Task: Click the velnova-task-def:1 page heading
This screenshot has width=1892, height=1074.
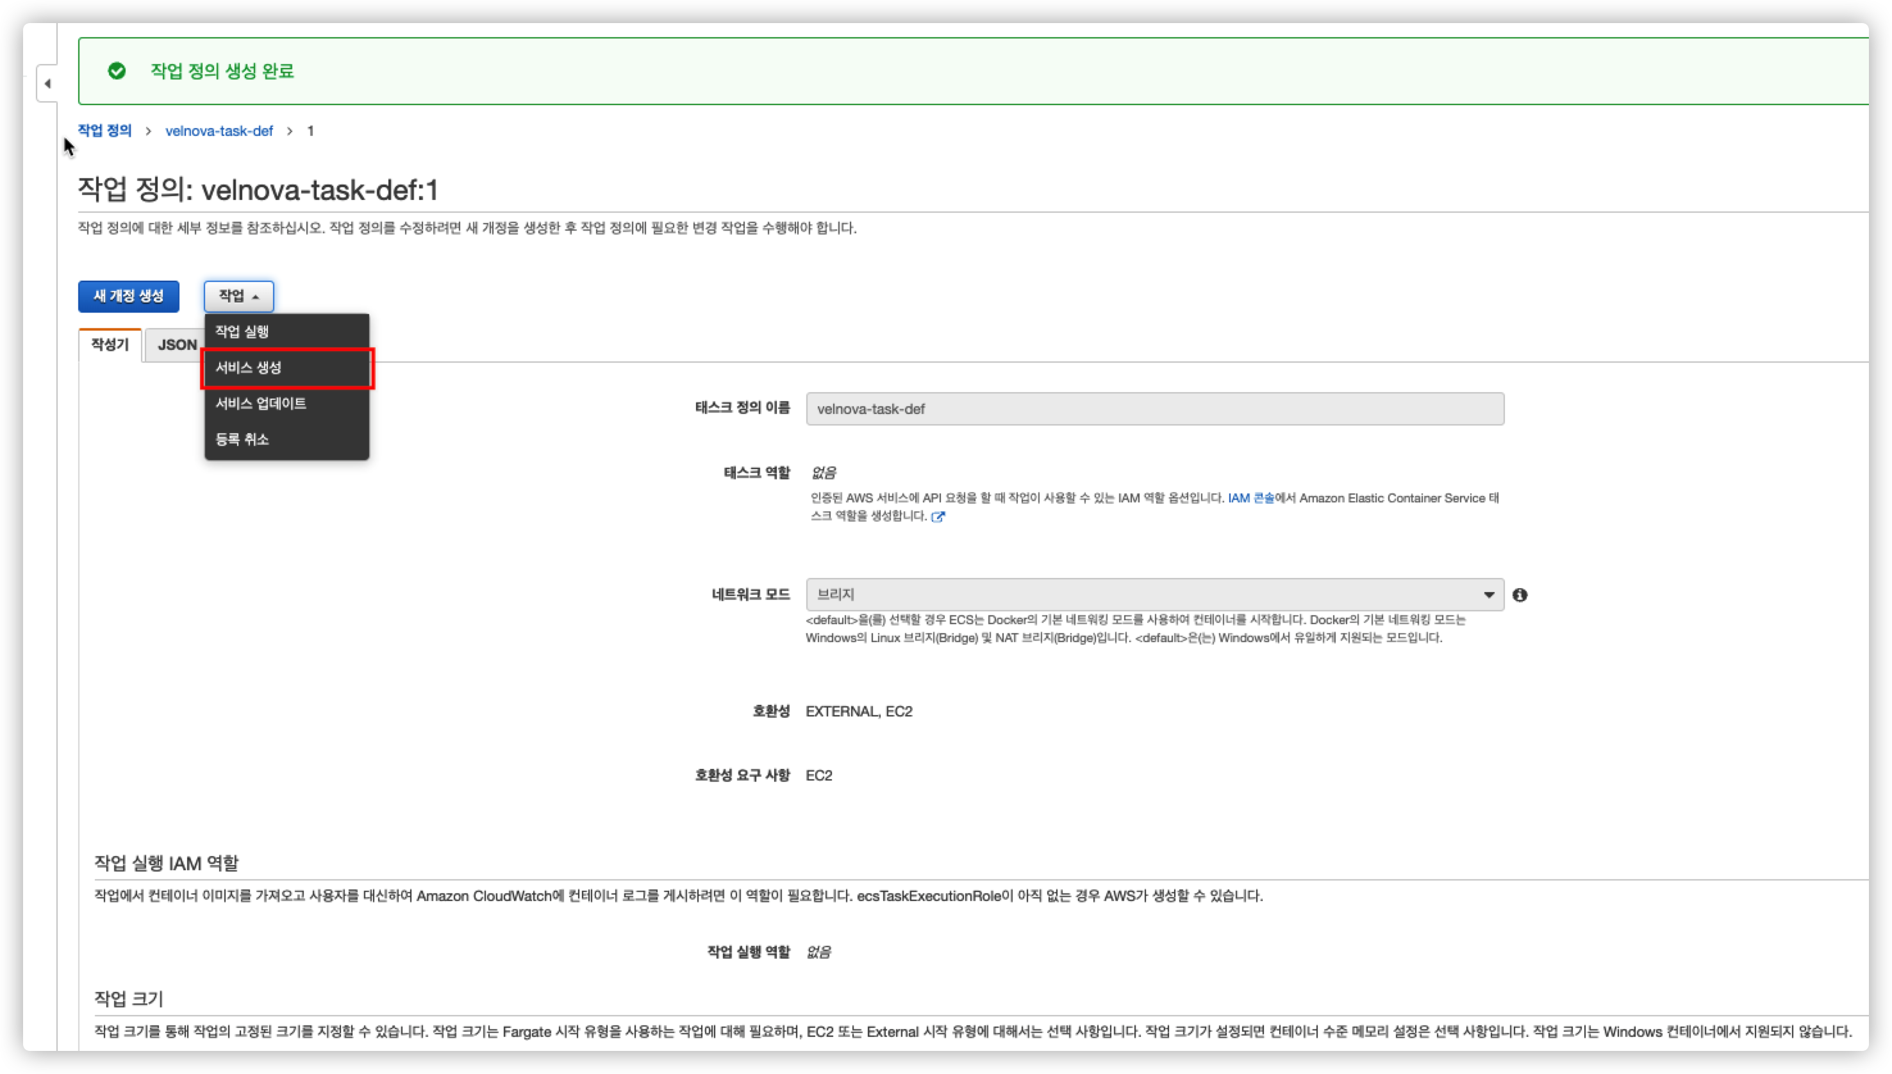Action: [x=258, y=190]
